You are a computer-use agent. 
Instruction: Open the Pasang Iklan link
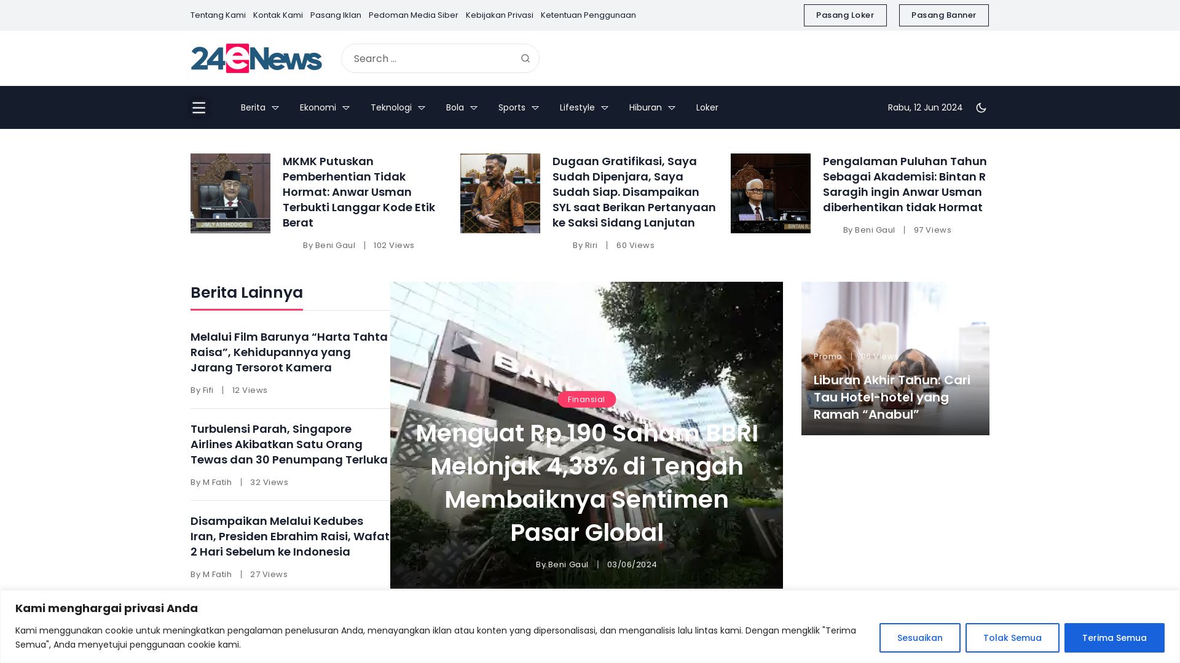(336, 15)
